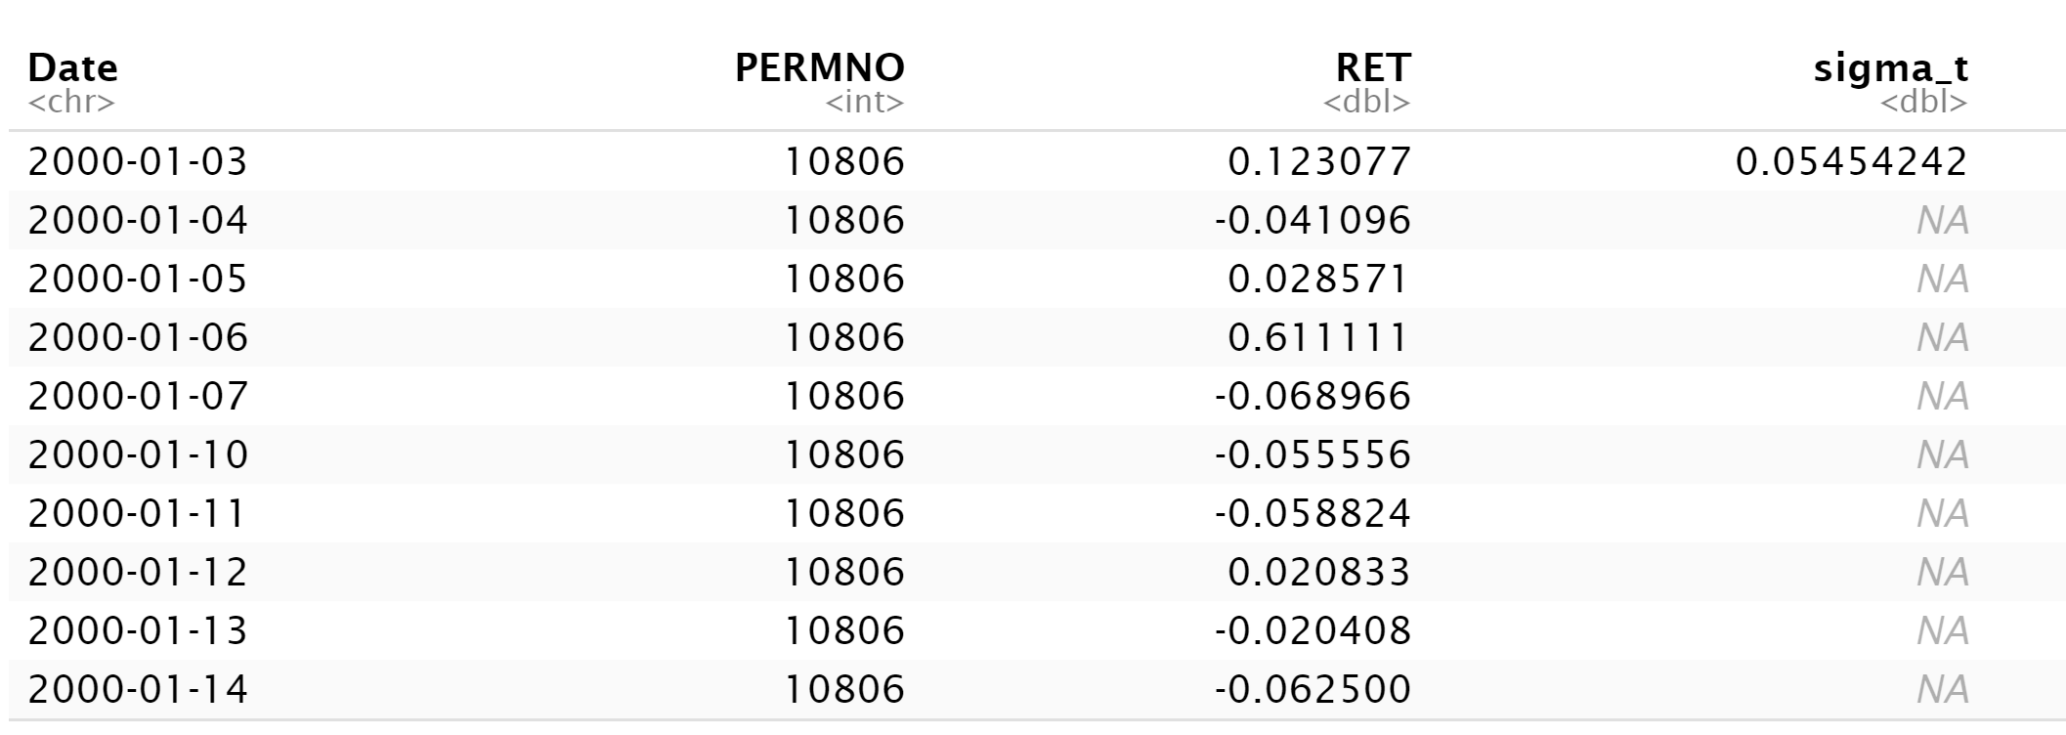Click the Date column header
This screenshot has width=2066, height=735.
pyautogui.click(x=73, y=67)
